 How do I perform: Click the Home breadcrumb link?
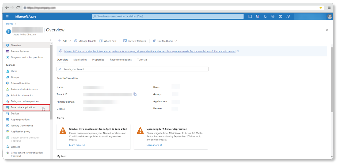tap(10, 24)
